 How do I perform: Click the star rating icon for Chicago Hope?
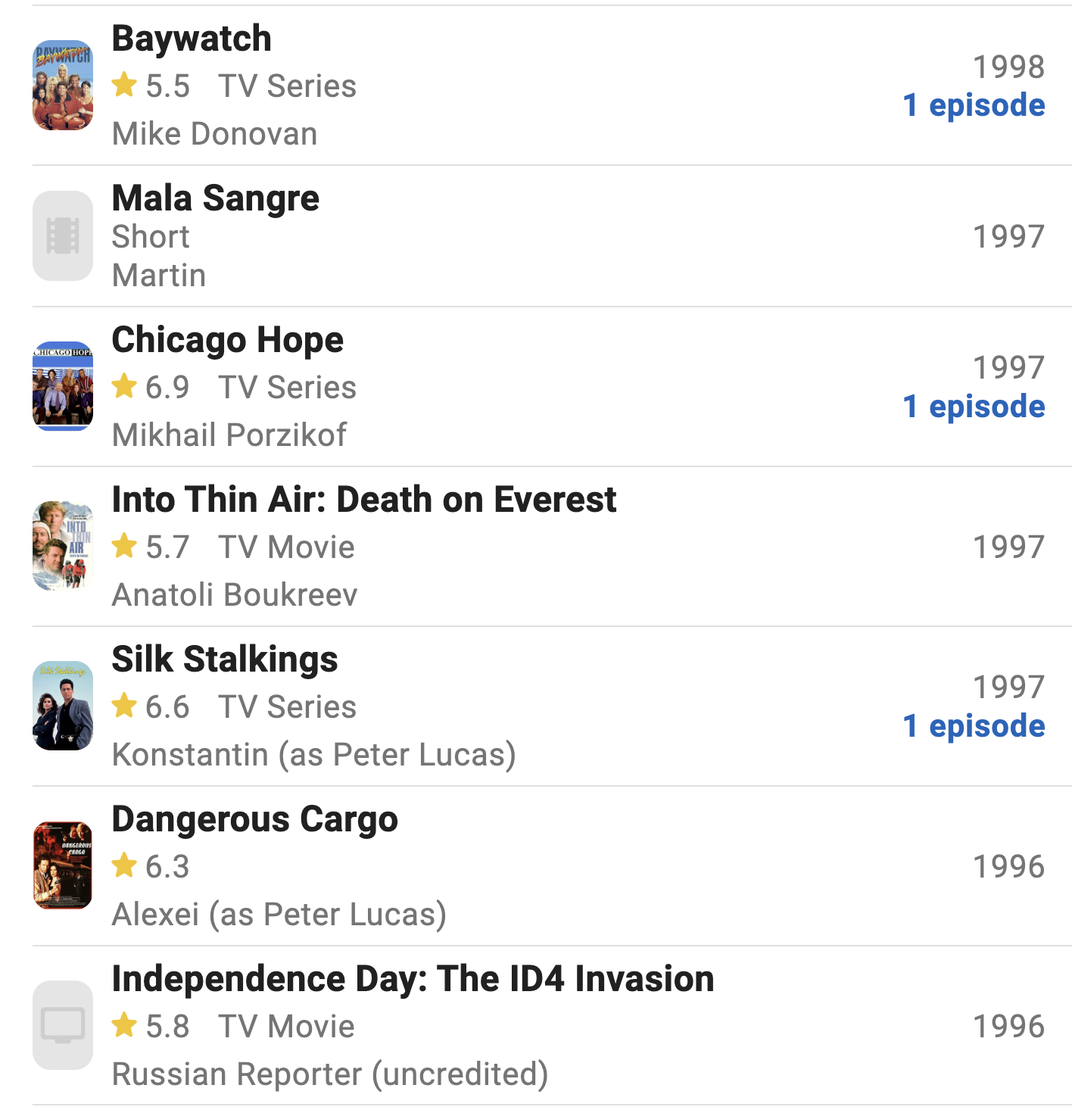124,386
